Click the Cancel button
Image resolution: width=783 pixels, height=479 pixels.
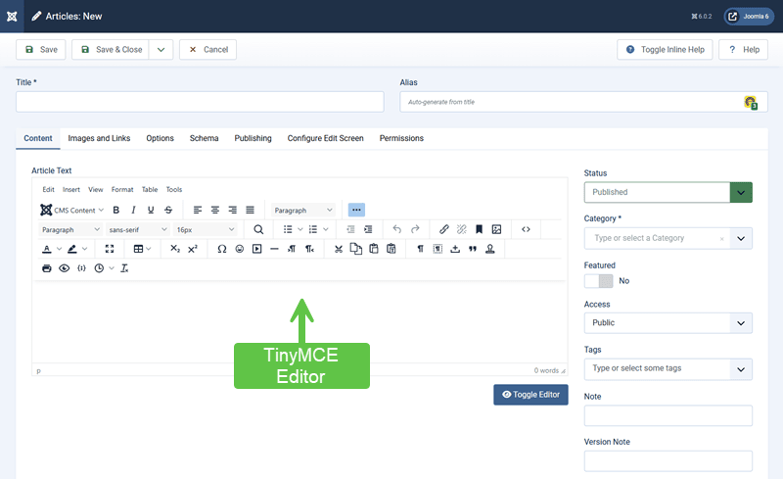point(207,50)
